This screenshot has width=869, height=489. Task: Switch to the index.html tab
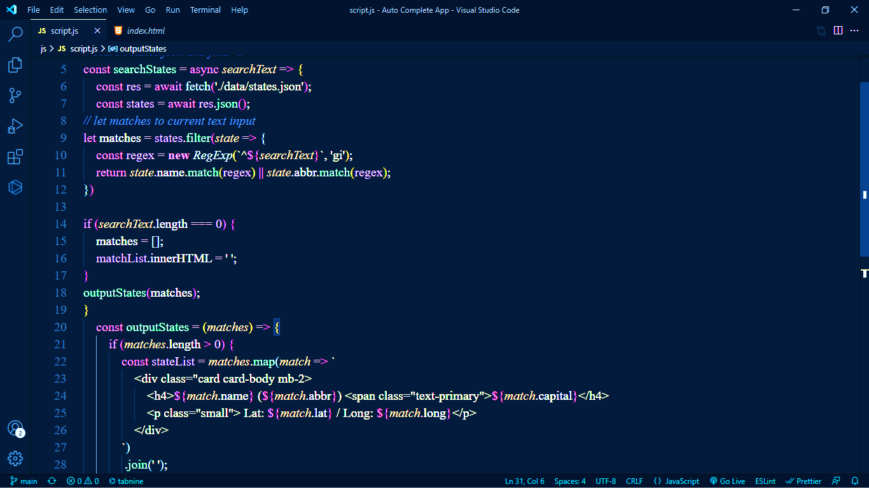[146, 31]
